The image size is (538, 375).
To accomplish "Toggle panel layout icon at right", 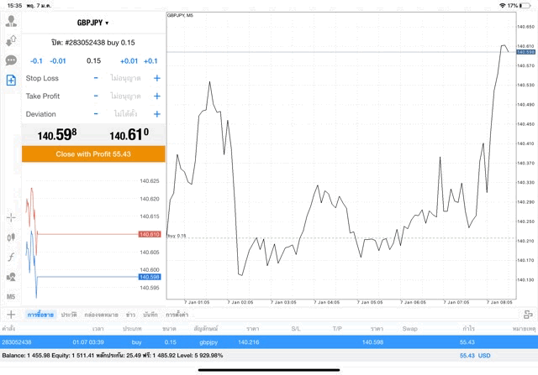I will coord(528,315).
